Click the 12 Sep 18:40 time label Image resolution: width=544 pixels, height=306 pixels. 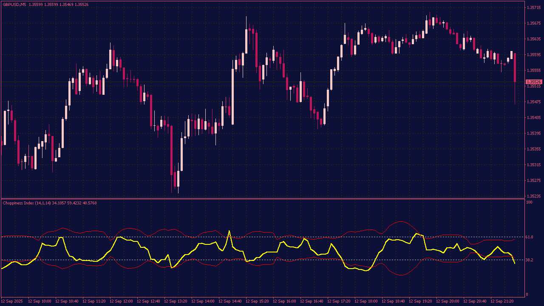pos(393,301)
